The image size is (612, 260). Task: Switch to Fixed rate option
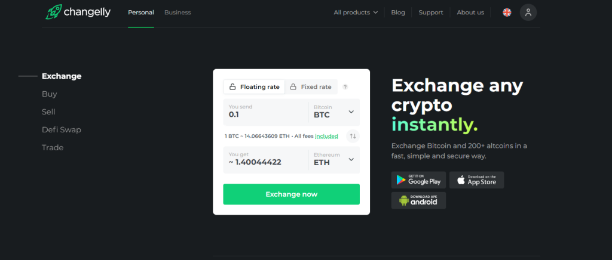311,87
